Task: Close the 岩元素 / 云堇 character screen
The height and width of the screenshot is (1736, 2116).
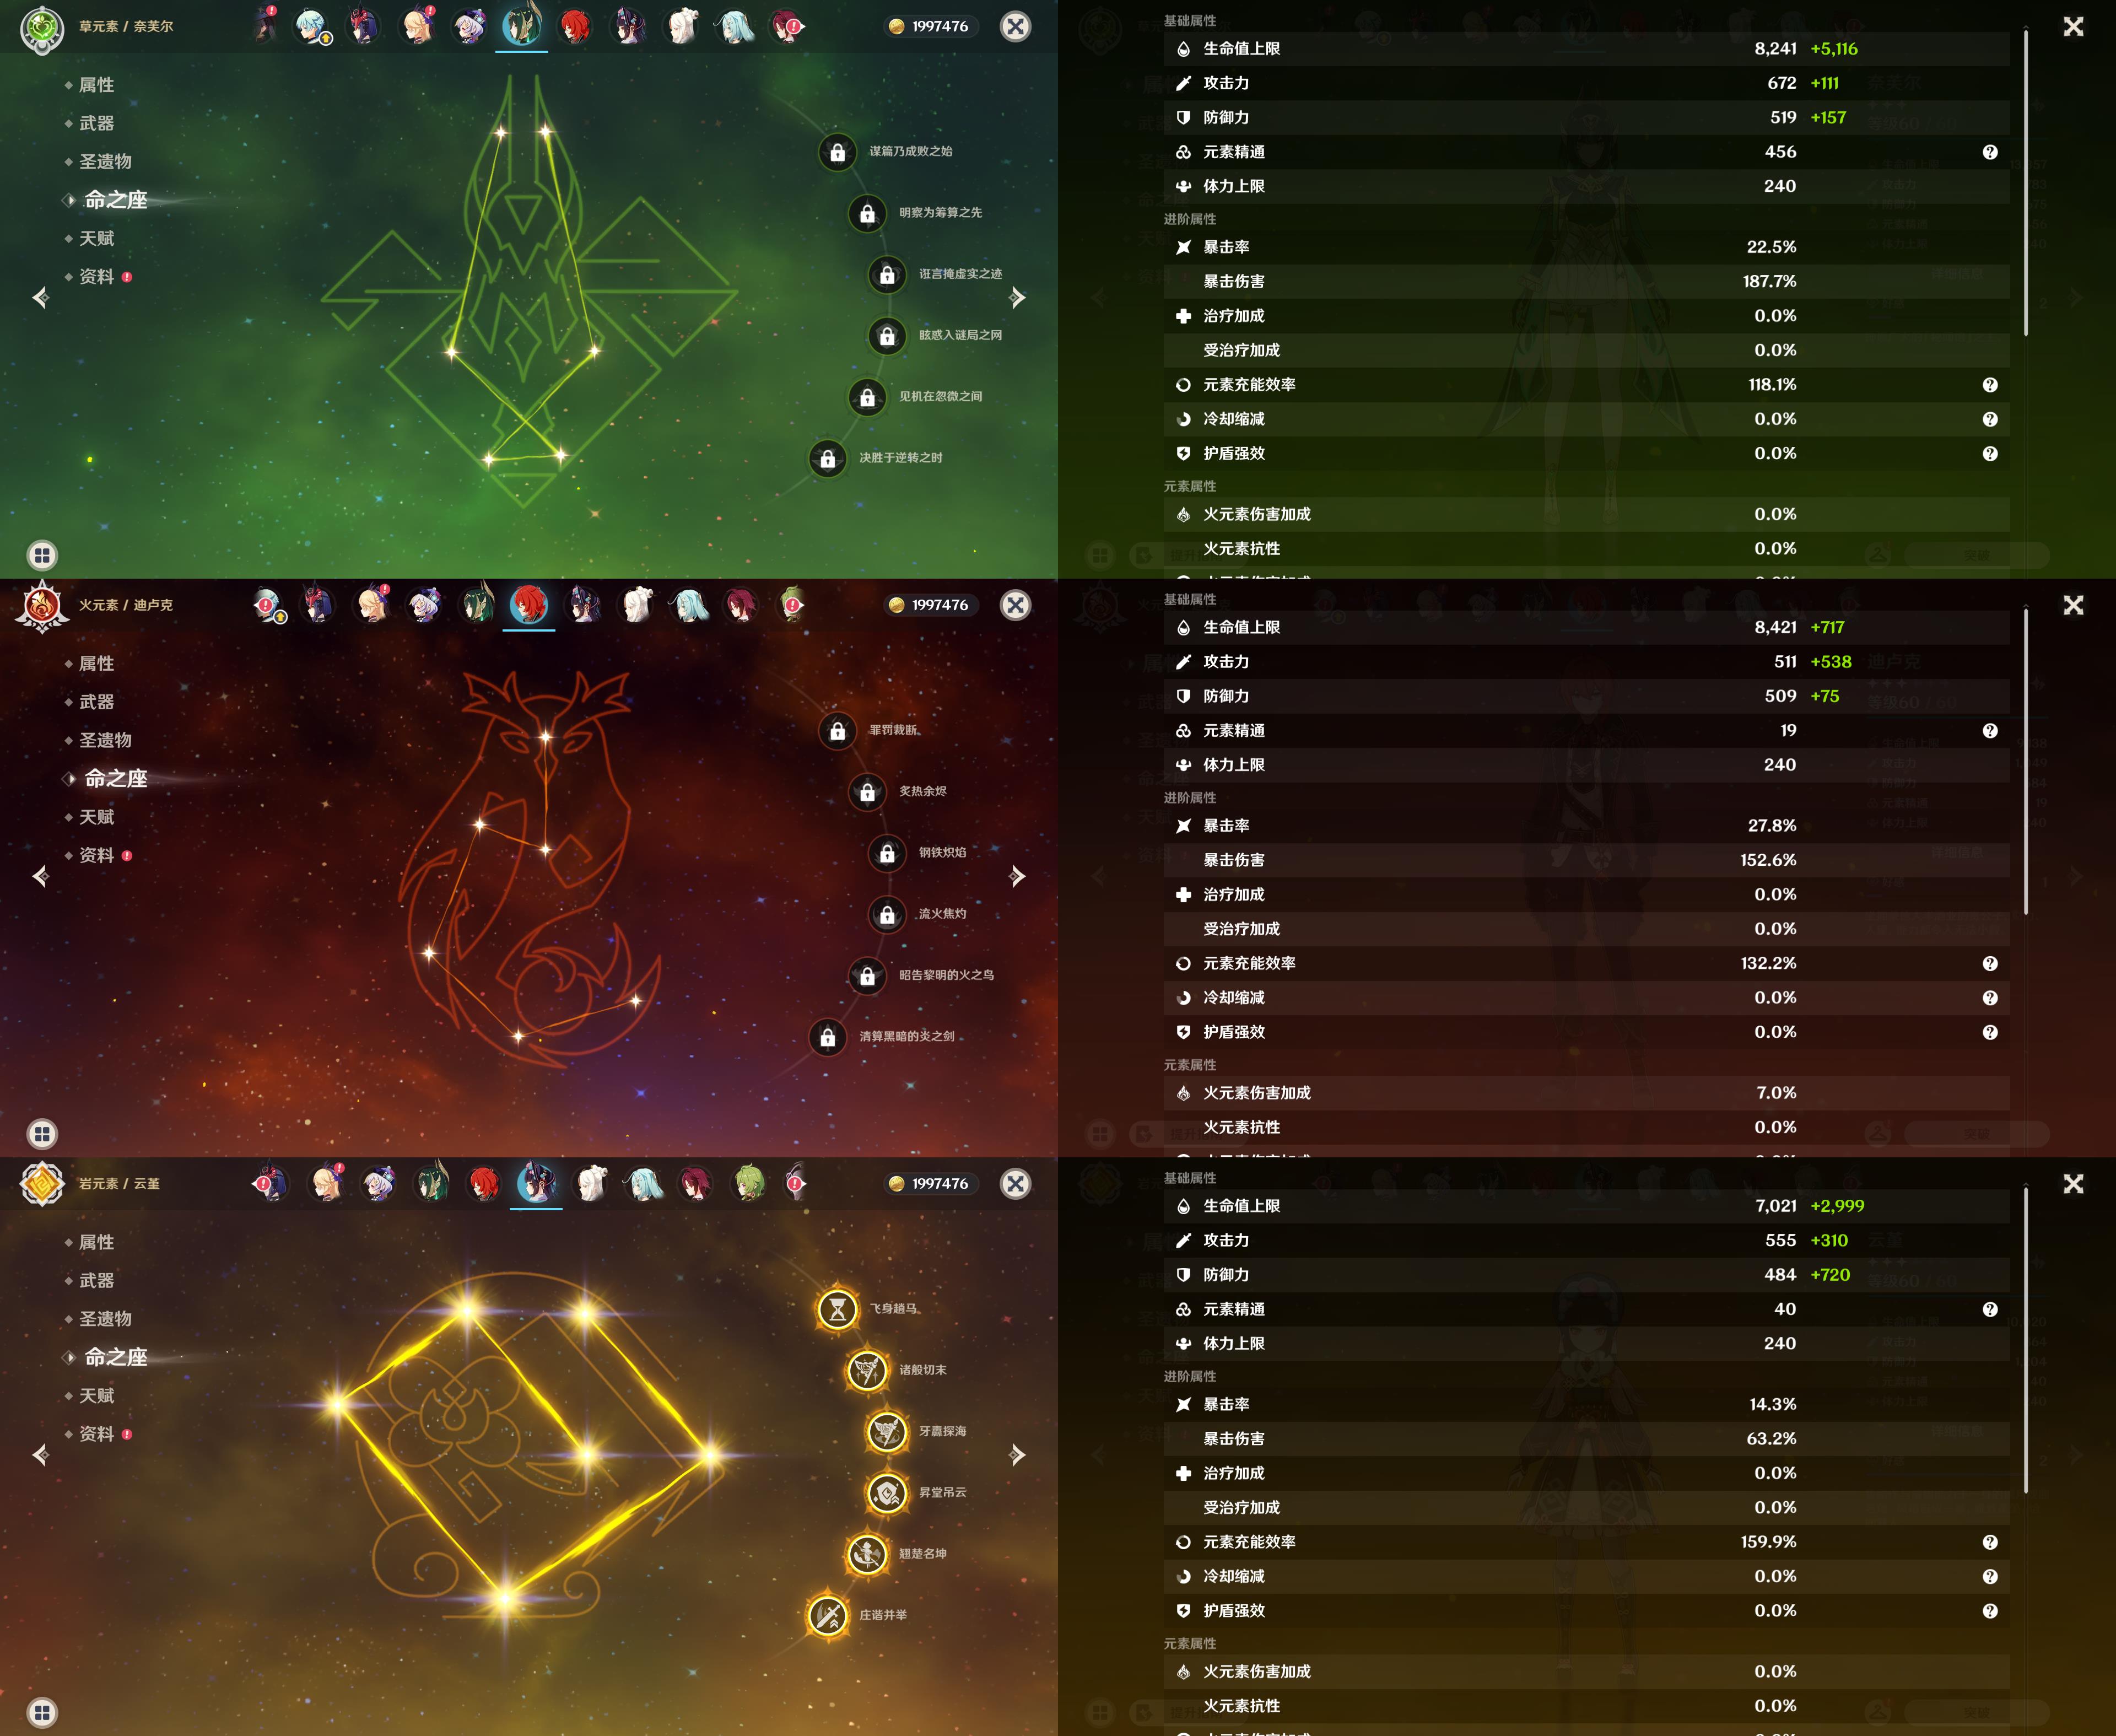Action: 1016,1184
